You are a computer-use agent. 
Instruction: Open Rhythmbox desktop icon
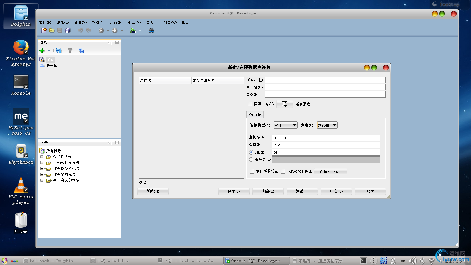21,154
